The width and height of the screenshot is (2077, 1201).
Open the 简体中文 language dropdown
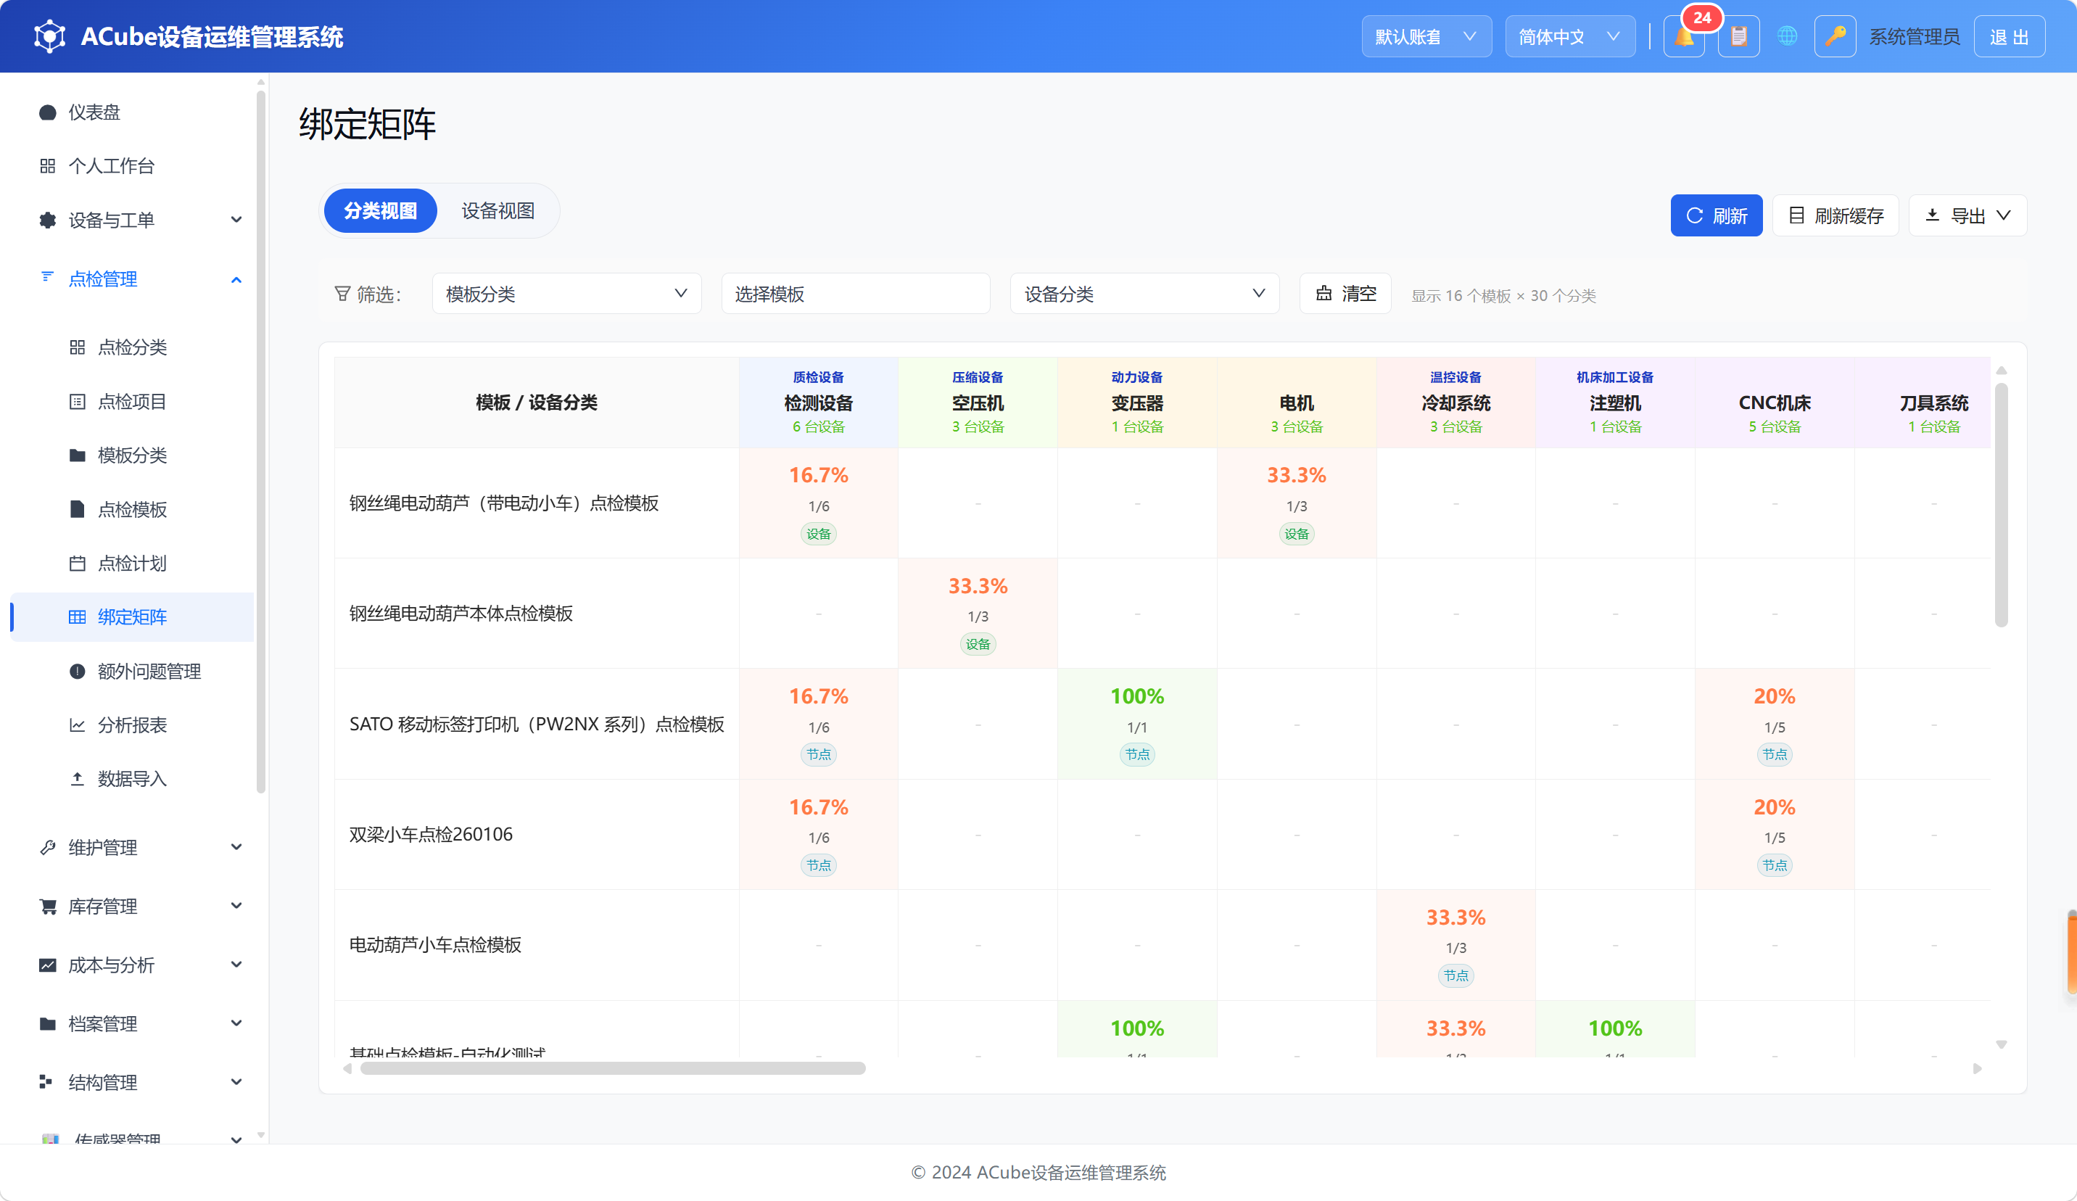click(1570, 36)
